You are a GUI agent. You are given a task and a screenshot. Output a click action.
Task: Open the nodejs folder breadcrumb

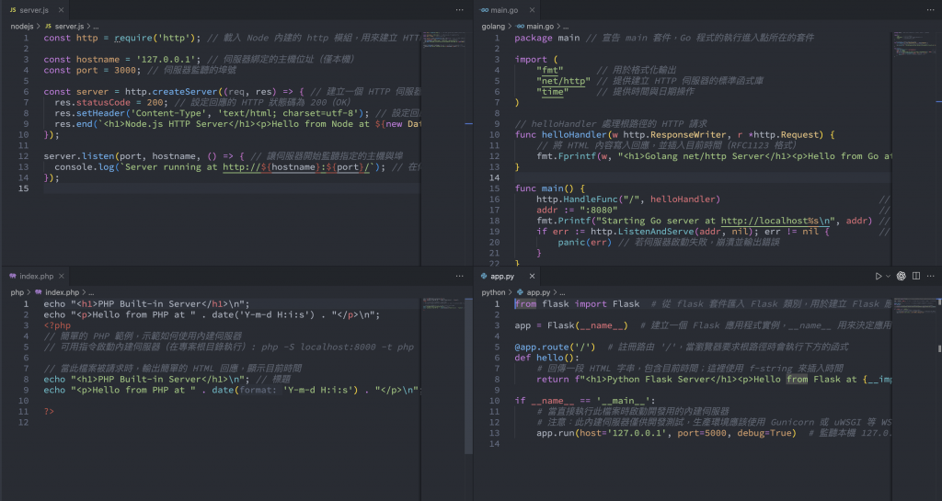pos(22,27)
